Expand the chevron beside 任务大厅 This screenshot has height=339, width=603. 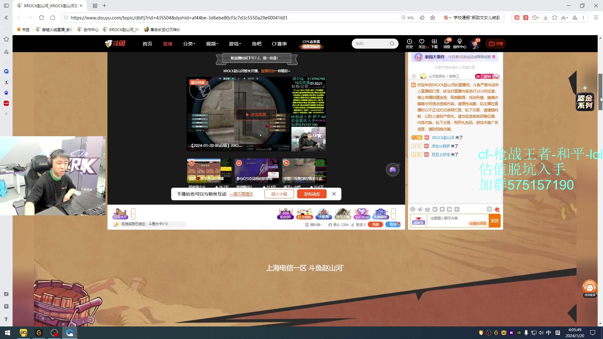(133, 214)
